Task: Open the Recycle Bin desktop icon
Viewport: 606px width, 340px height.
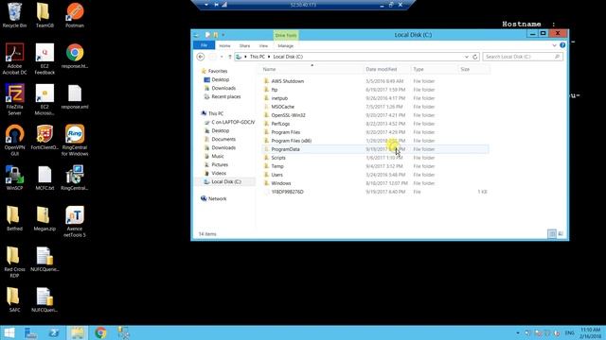Action: [15, 15]
